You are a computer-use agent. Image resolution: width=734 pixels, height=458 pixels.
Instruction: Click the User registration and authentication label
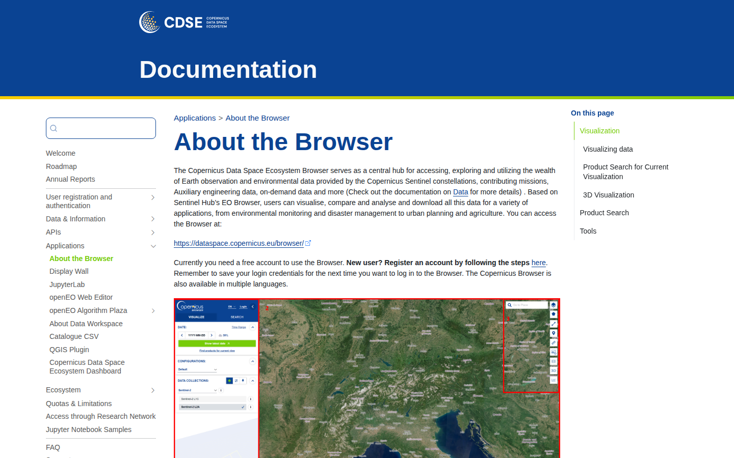(x=79, y=202)
